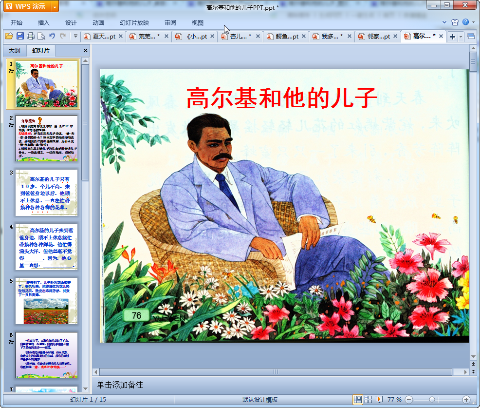
Task: Add a new document tab with plus icon
Action: [452, 37]
